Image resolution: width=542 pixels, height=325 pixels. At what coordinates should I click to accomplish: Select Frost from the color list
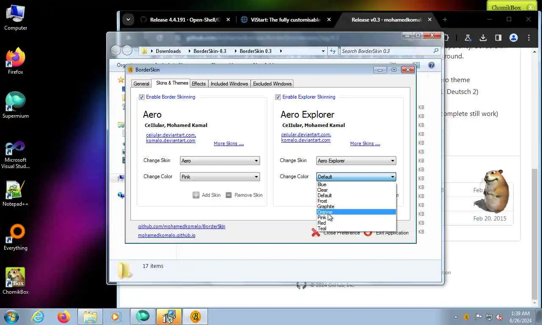[356, 201]
